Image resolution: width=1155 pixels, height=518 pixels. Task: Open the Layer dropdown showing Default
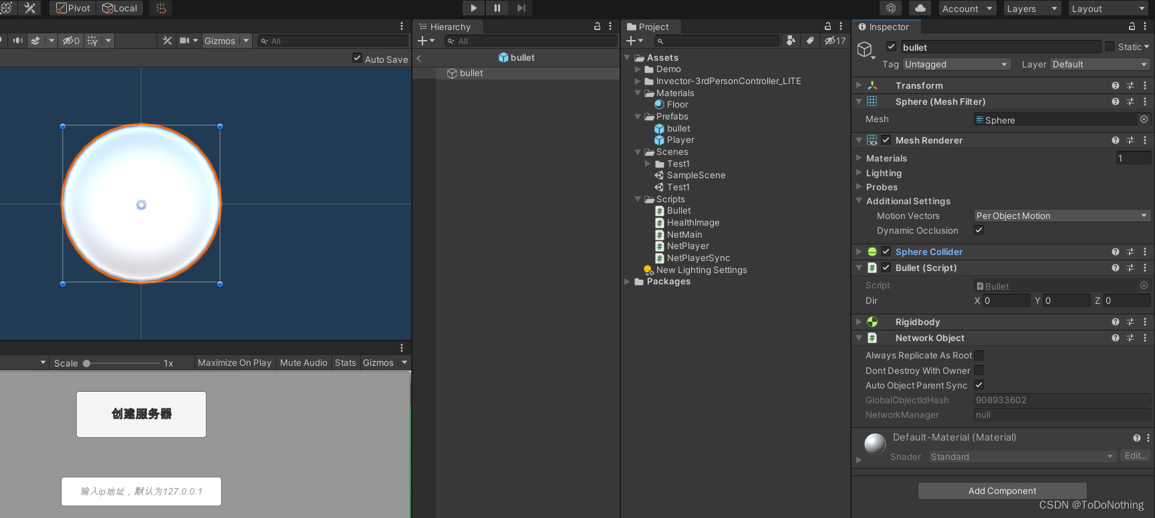(x=1100, y=64)
